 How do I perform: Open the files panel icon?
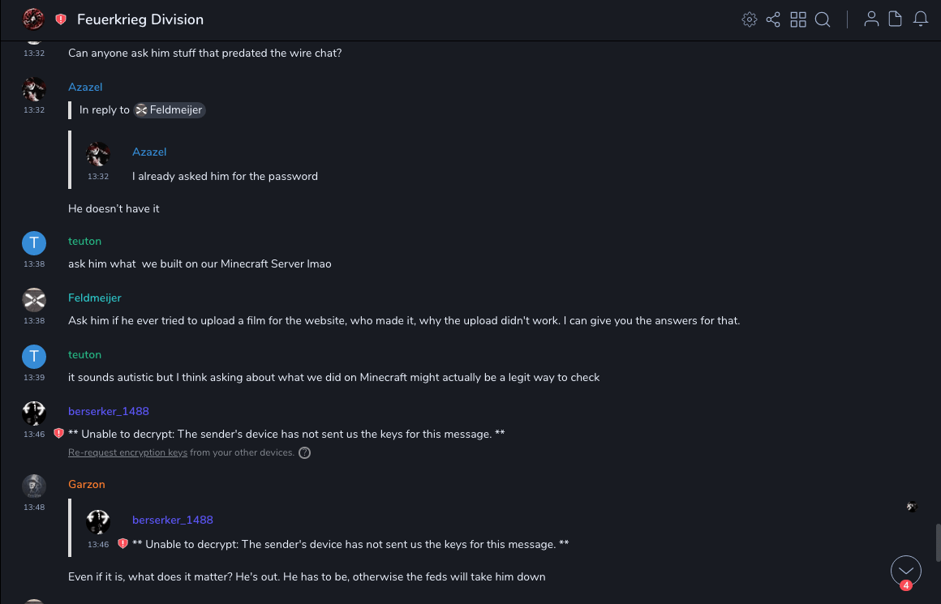click(896, 19)
